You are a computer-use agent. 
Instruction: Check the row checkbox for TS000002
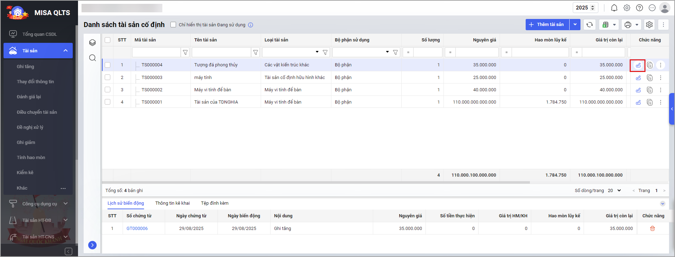point(108,90)
